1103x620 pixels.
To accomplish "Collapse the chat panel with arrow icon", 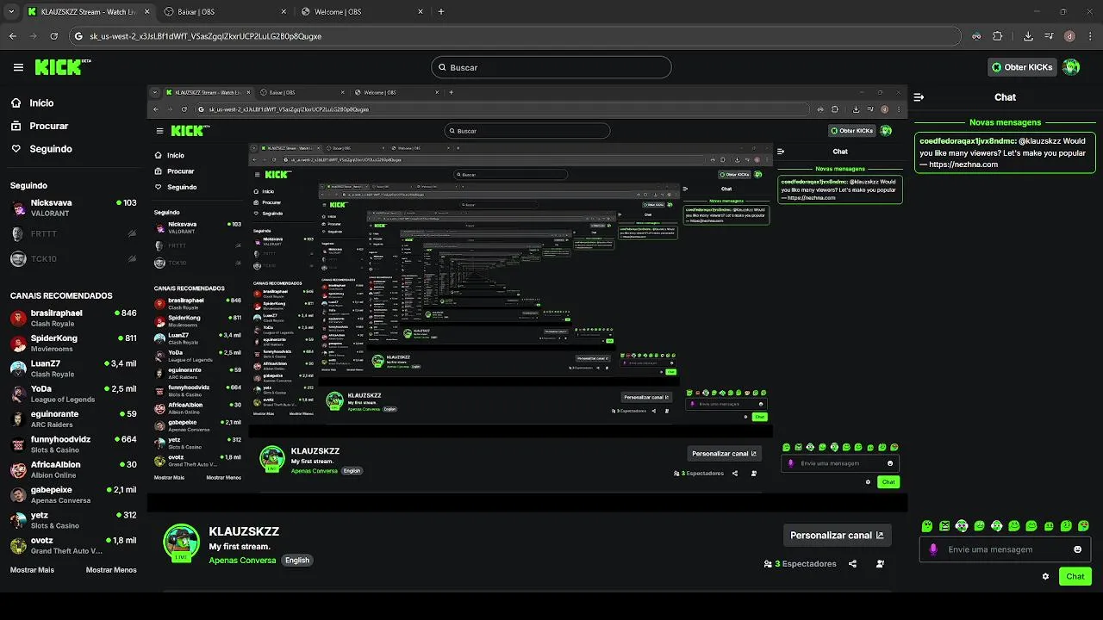I will (x=919, y=97).
